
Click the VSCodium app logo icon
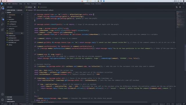[2, 4]
